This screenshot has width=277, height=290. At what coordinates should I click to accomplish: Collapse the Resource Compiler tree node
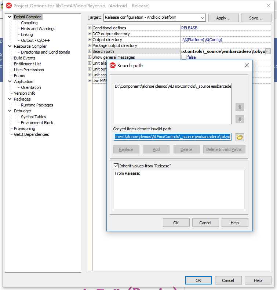pos(10,46)
